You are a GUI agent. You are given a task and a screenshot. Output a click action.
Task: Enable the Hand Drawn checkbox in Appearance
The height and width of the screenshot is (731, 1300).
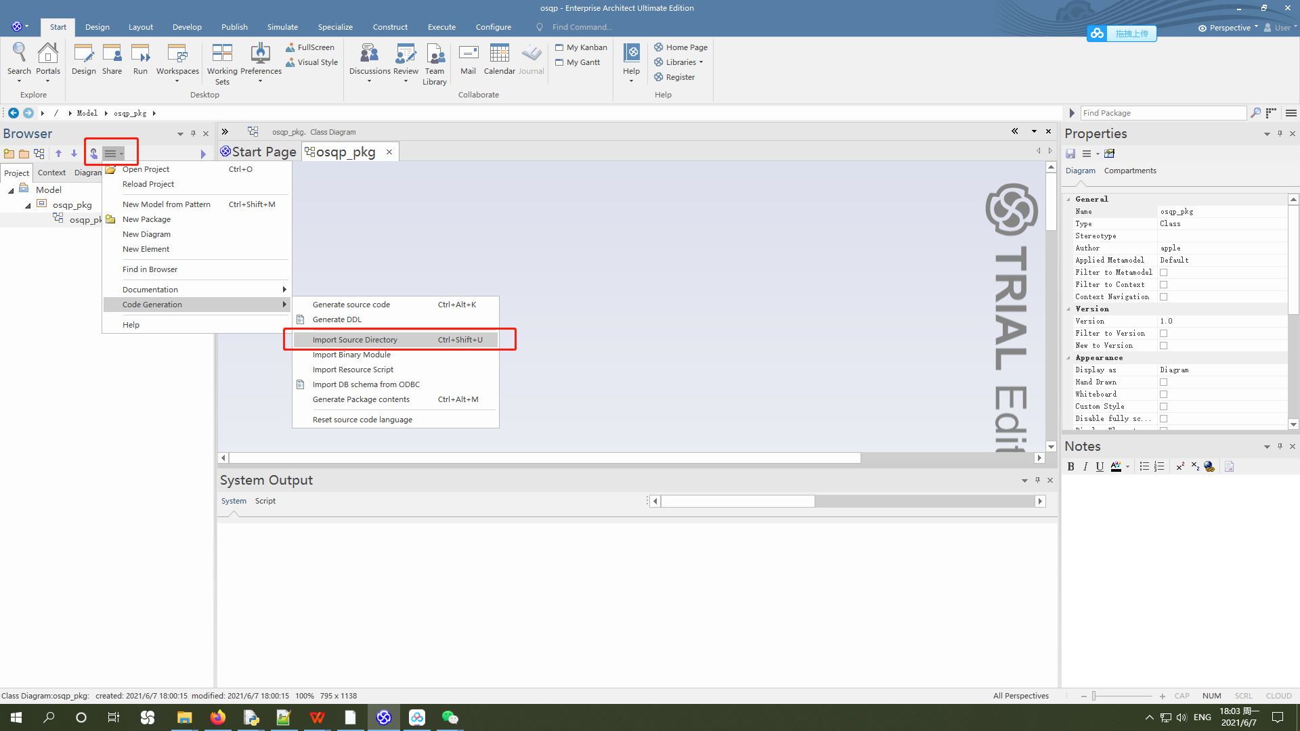pos(1163,382)
